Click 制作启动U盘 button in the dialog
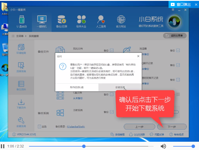 [77, 87]
